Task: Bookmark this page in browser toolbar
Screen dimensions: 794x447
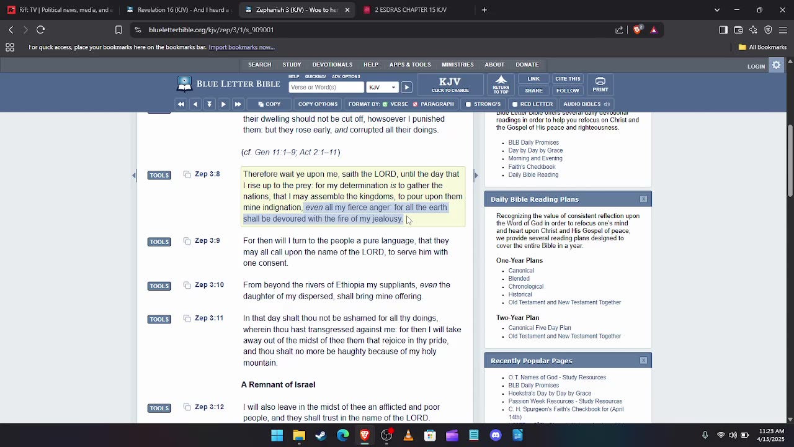Action: (118, 30)
